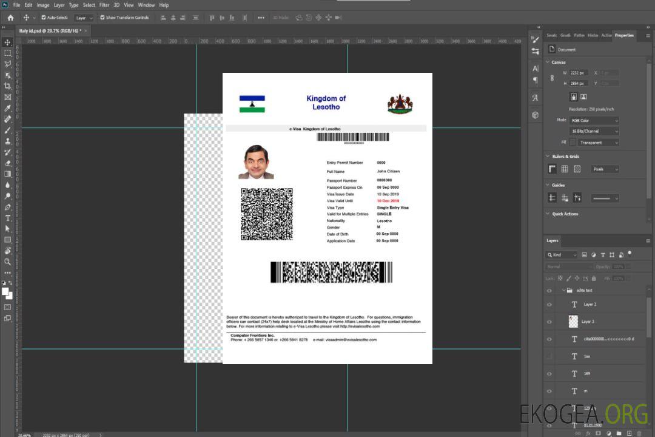Select the Dodge tool
Image resolution: width=655 pixels, height=437 pixels.
pyautogui.click(x=7, y=195)
